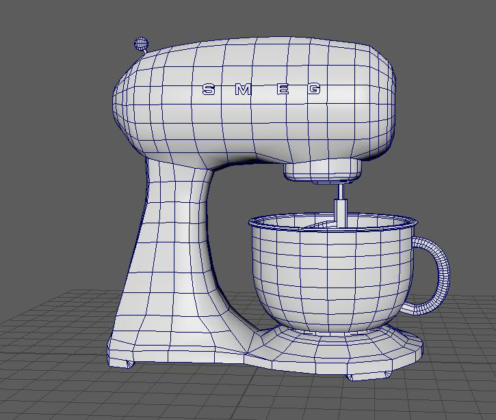Select the beater shaft above the bowl
Image resolution: width=496 pixels, height=420 pixels.
point(341,206)
